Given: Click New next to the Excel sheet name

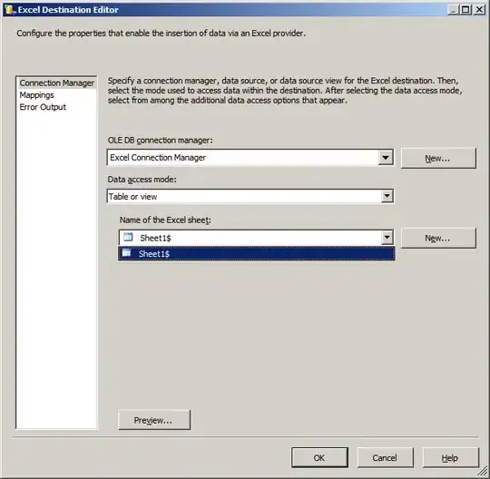Looking at the screenshot, I should click(x=438, y=238).
